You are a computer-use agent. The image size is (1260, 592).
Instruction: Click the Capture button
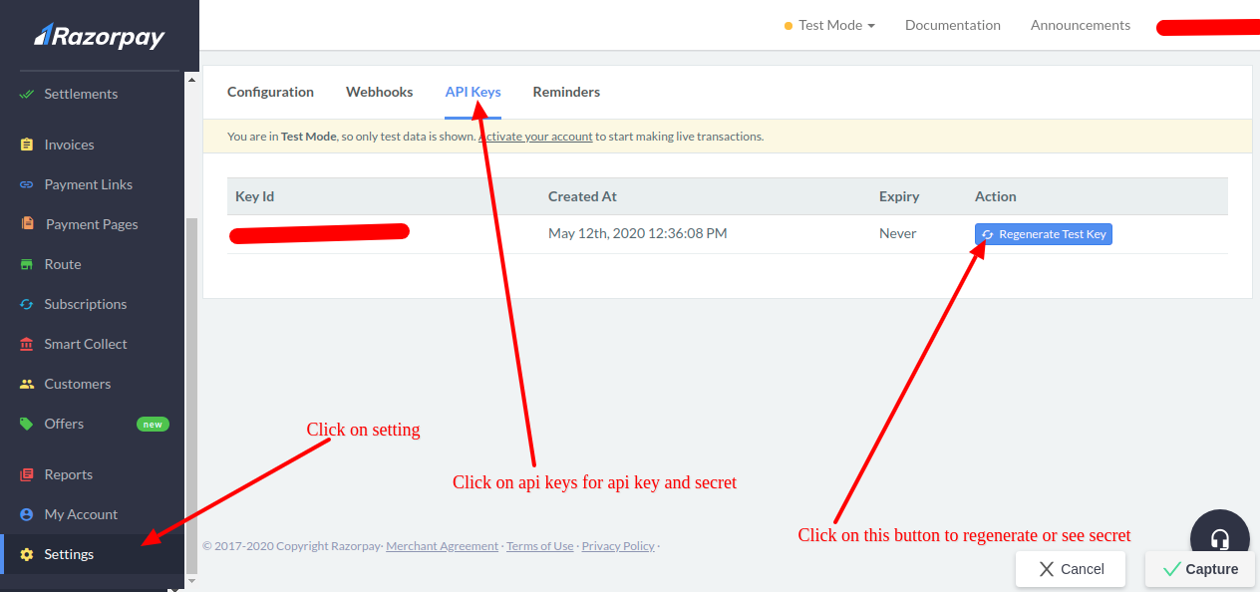tap(1200, 569)
